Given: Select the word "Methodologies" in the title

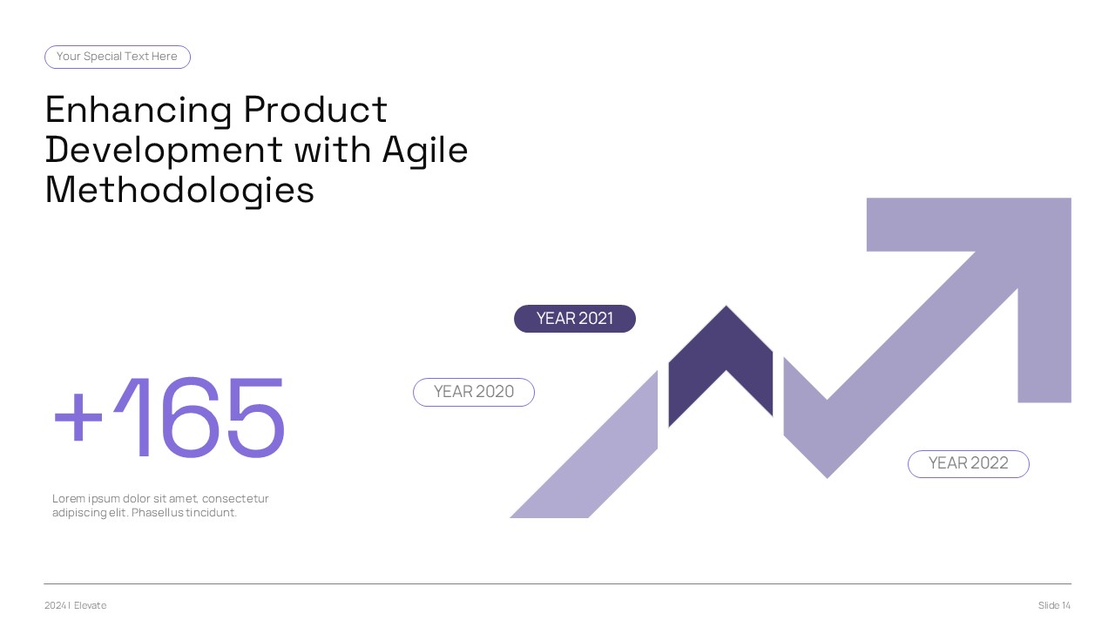Looking at the screenshot, I should (179, 190).
